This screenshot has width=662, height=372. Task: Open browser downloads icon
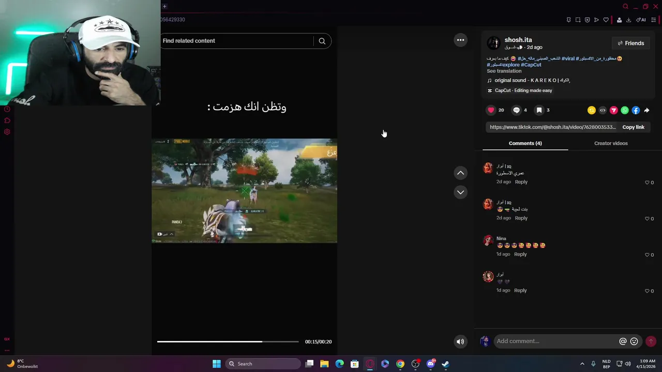point(628,20)
